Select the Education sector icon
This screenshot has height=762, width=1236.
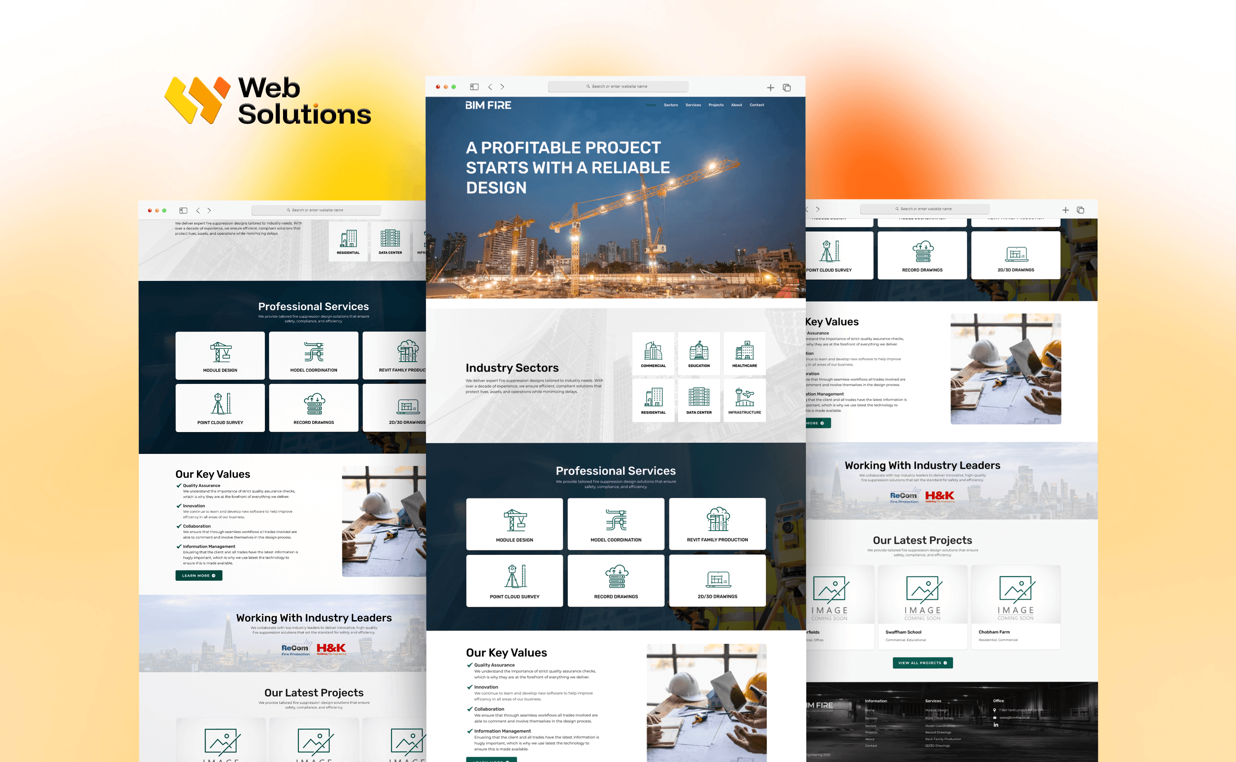(x=699, y=353)
